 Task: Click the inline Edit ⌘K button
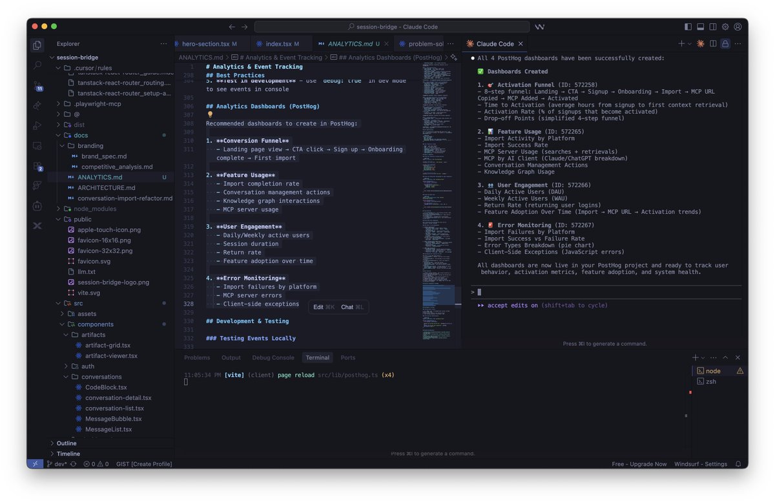[x=324, y=307]
